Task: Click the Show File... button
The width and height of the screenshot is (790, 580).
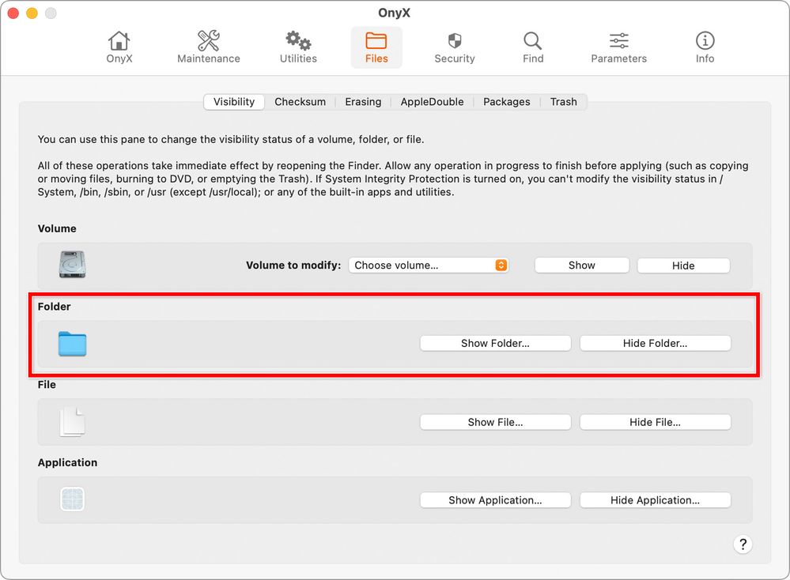Action: (x=495, y=422)
